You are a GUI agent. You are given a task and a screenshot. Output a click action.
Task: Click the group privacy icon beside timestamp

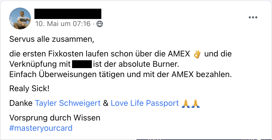click(x=100, y=24)
